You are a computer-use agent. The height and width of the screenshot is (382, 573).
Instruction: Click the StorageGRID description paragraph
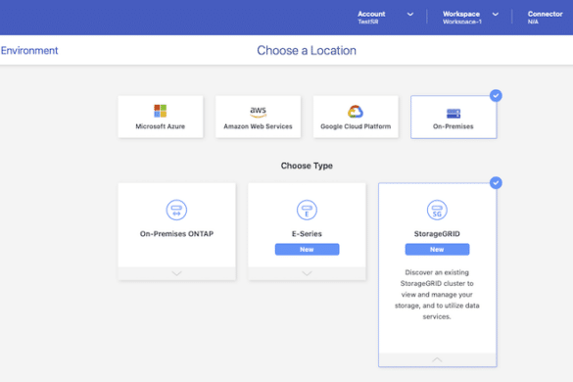point(437,294)
